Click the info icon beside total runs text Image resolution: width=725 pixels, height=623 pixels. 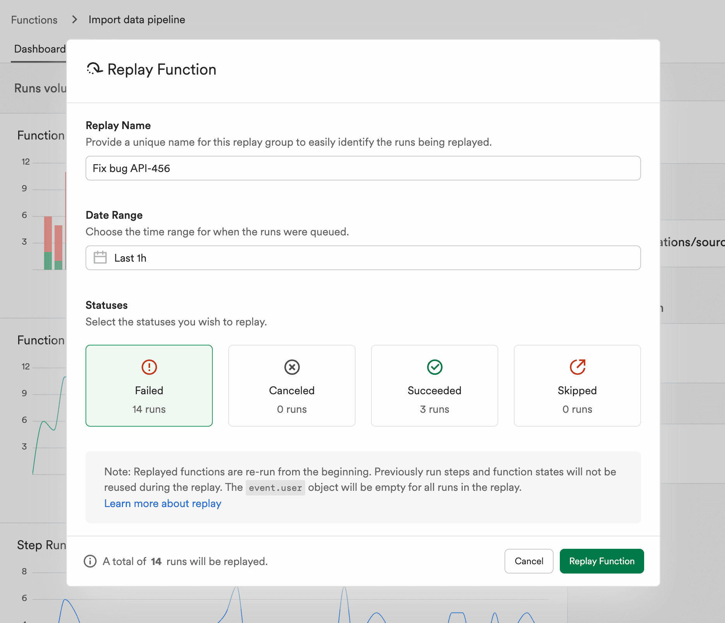(x=90, y=561)
